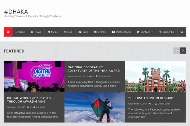Click Dhaka Desk author on National Geographic post
This screenshot has height=126, width=190.
[104, 76]
